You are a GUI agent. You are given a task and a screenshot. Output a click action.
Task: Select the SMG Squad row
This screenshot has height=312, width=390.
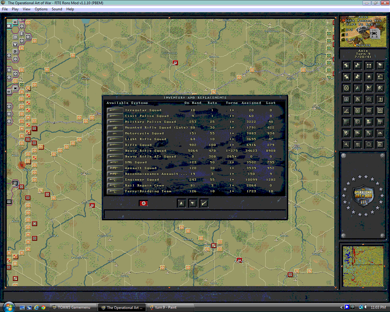click(x=195, y=162)
